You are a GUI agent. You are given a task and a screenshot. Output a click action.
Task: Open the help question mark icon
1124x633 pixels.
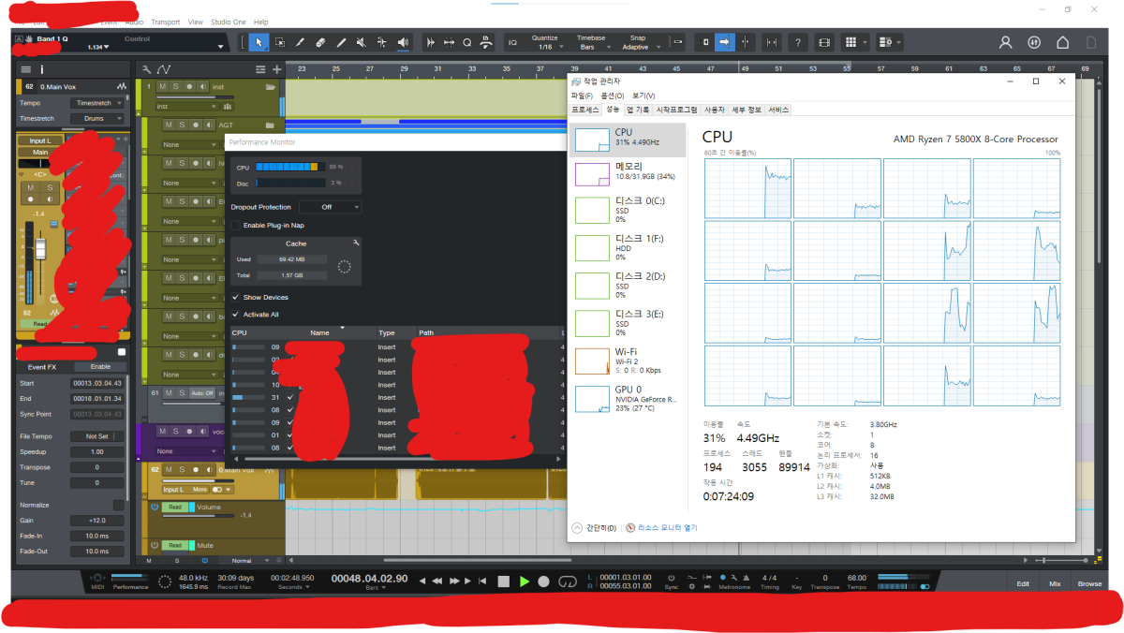coord(797,42)
